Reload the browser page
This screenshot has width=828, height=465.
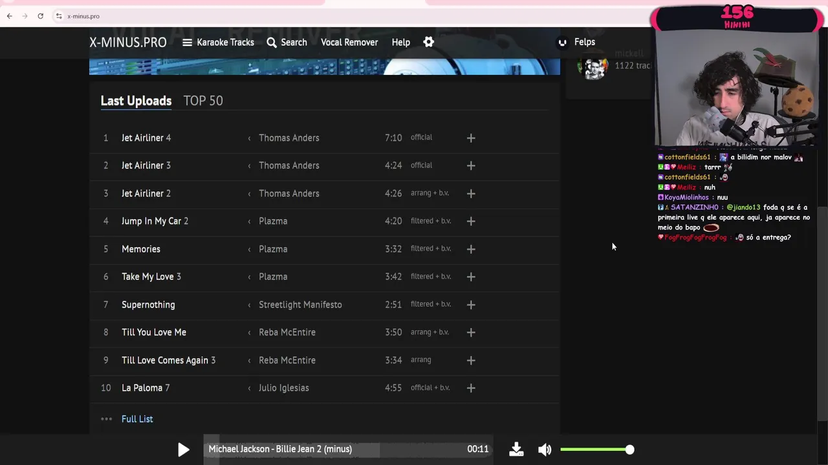point(40,16)
